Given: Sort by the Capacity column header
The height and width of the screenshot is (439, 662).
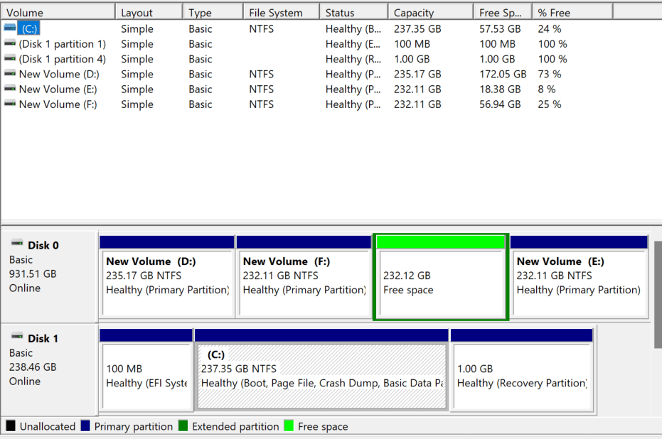Looking at the screenshot, I should click(x=431, y=13).
